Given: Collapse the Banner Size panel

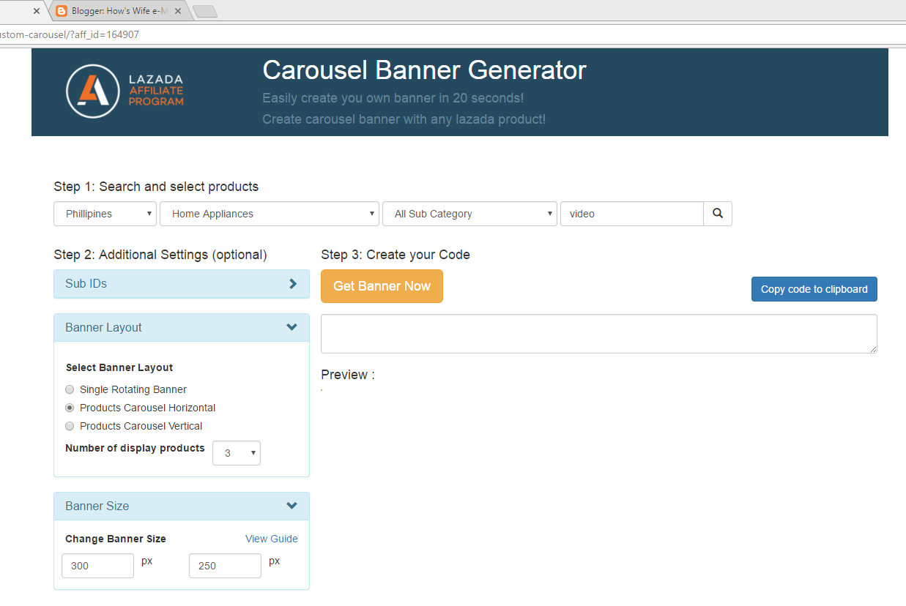Looking at the screenshot, I should coord(292,506).
